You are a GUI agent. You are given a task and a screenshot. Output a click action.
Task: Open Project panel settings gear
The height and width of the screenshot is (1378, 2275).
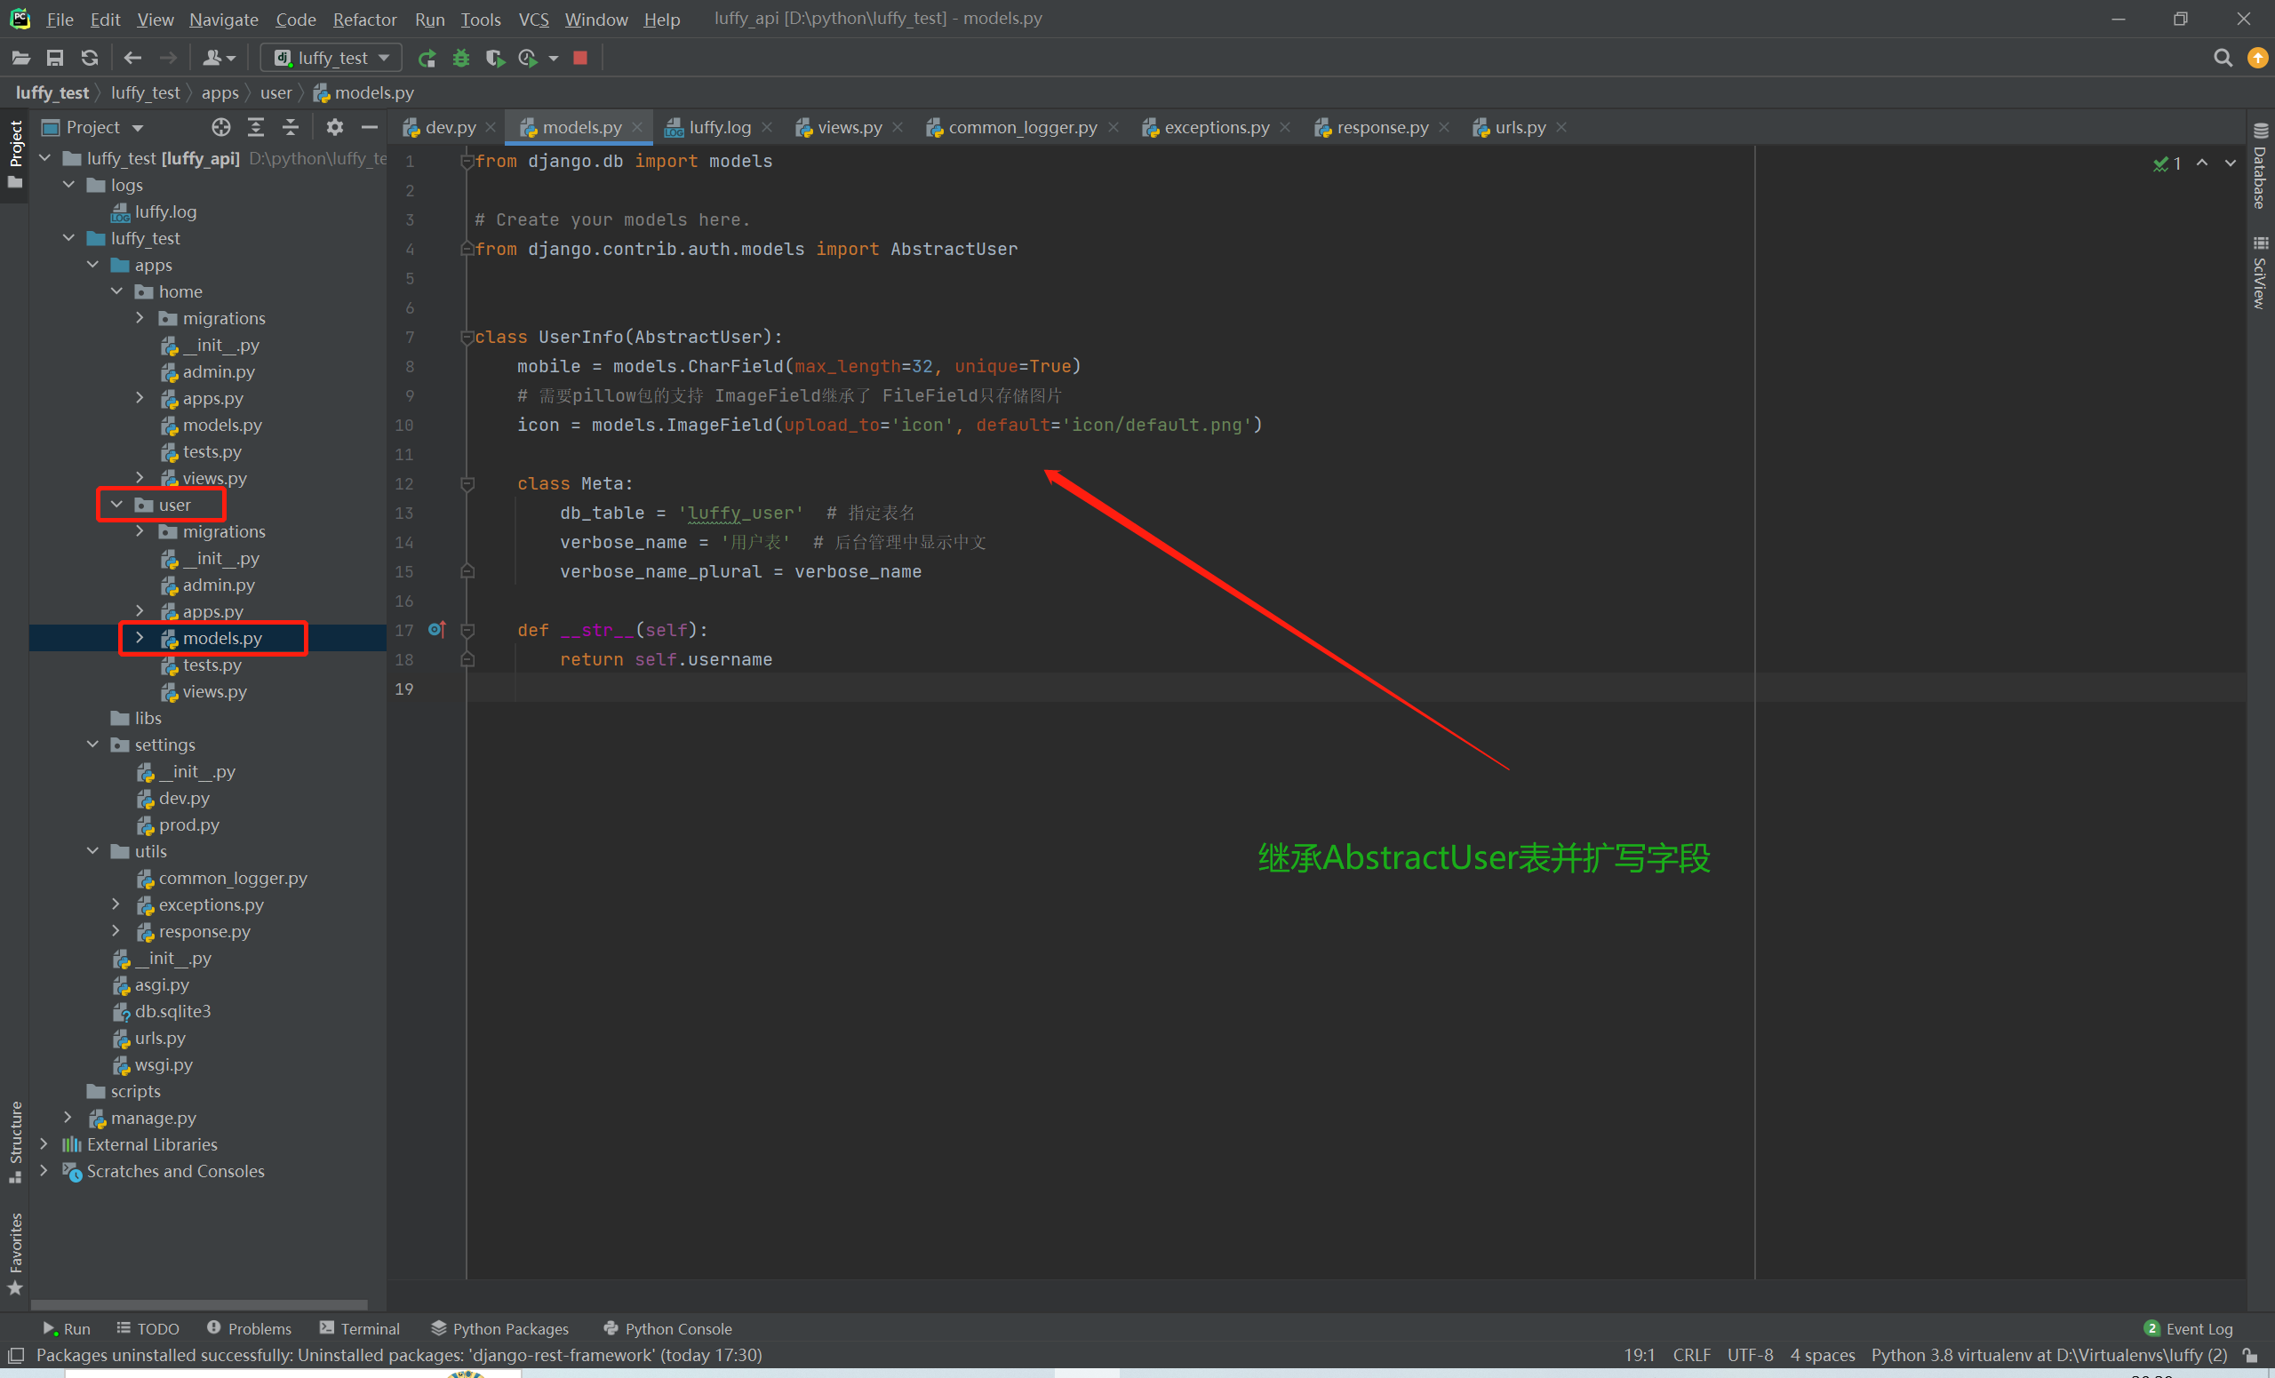click(x=334, y=127)
